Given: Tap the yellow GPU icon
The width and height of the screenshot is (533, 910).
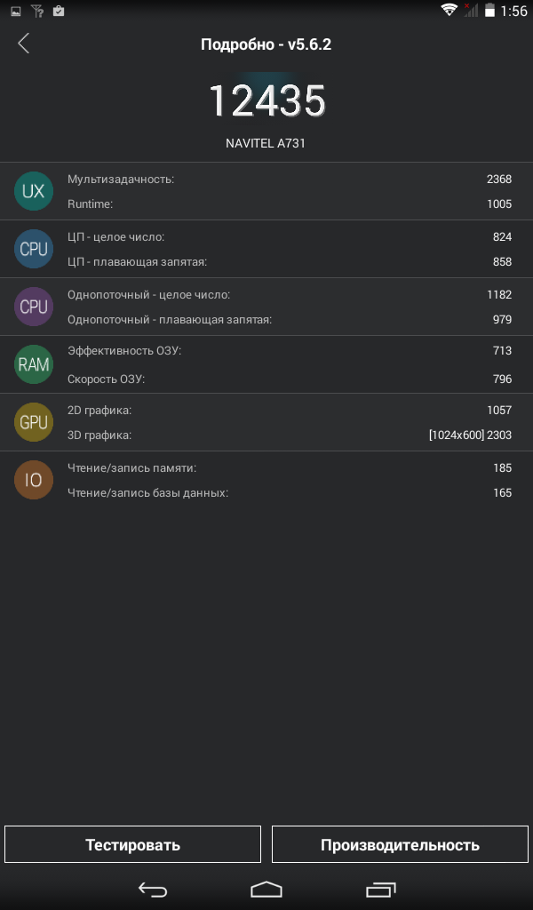Looking at the screenshot, I should (x=34, y=422).
